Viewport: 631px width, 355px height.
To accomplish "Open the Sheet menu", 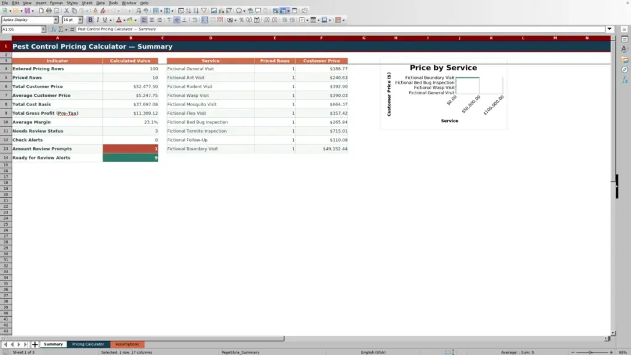I will click(x=87, y=3).
